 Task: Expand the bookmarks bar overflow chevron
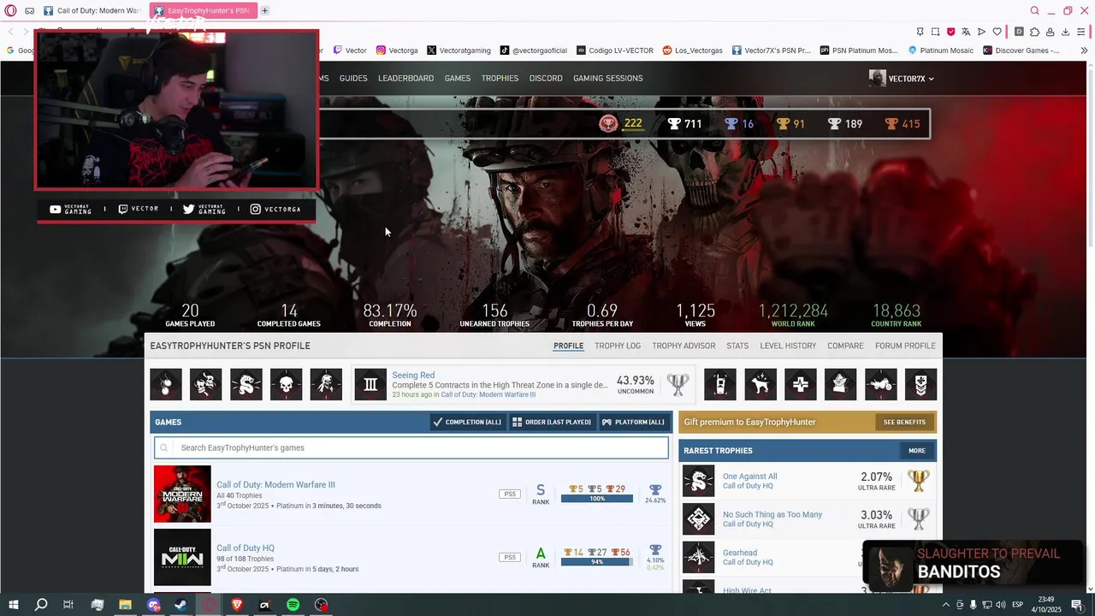pyautogui.click(x=1084, y=50)
